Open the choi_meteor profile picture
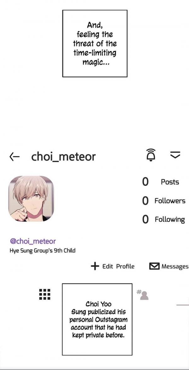 [31, 199]
